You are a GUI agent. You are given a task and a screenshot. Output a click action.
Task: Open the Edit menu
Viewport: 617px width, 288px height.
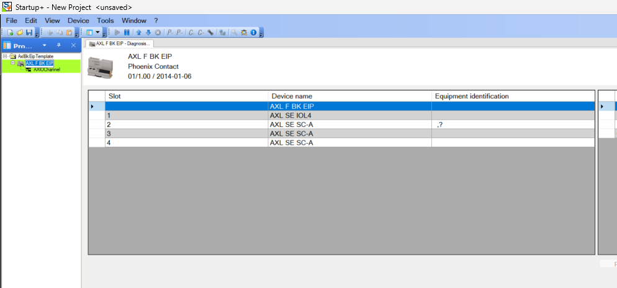click(x=30, y=20)
